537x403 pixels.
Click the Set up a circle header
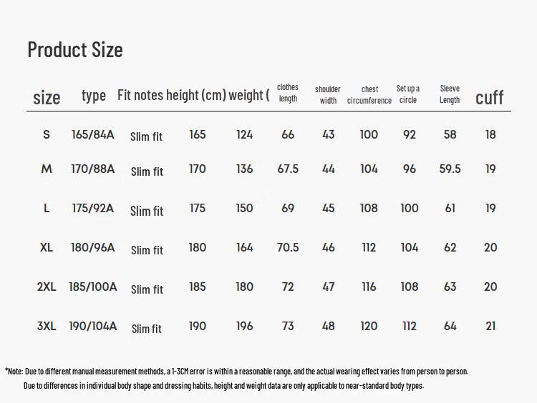(x=408, y=94)
